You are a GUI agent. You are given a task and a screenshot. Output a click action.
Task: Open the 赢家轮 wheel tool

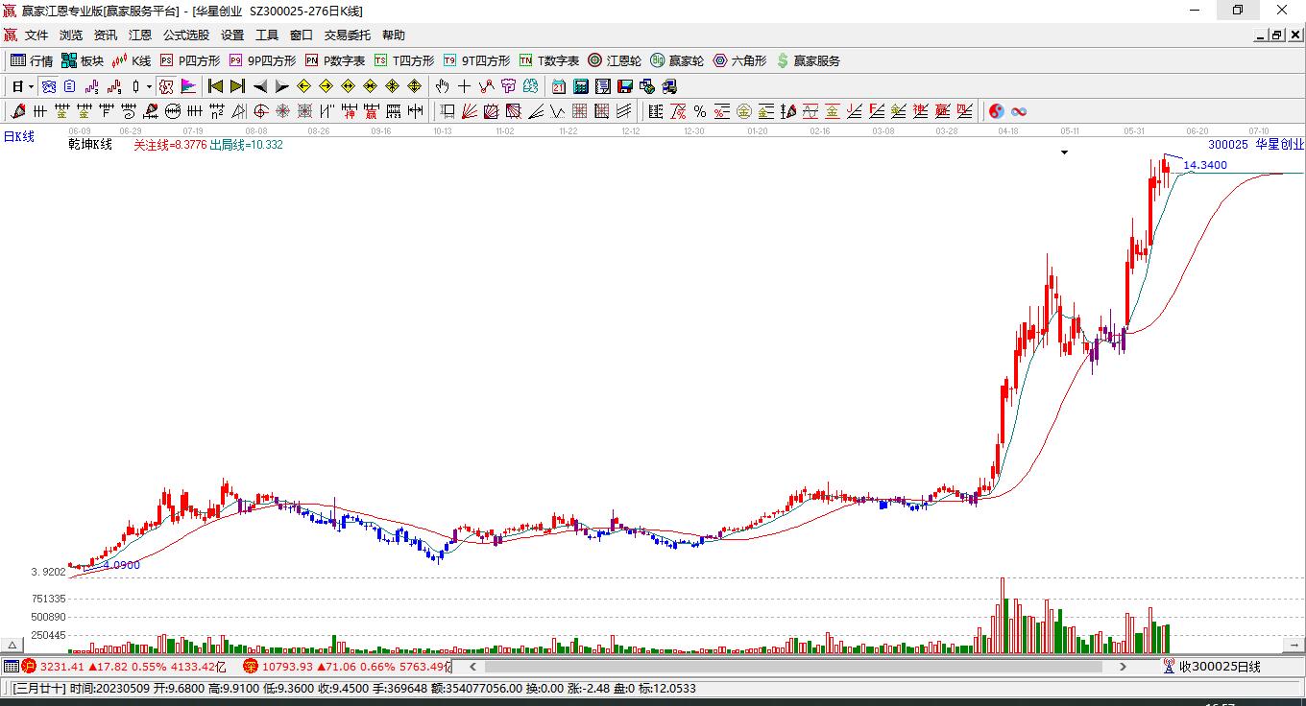[x=677, y=60]
